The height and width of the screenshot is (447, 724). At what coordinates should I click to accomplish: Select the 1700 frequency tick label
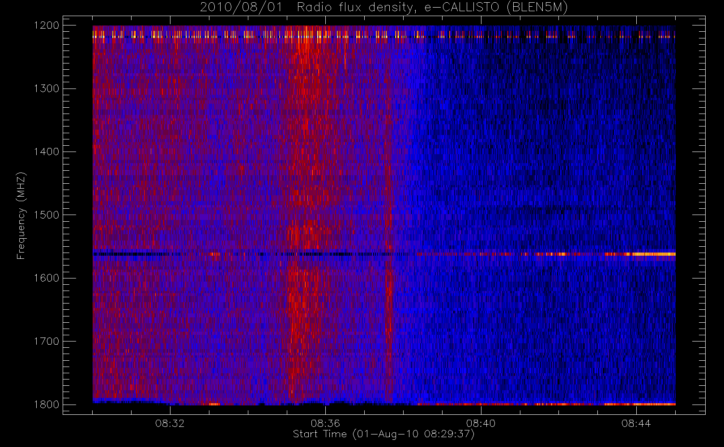pyautogui.click(x=47, y=341)
